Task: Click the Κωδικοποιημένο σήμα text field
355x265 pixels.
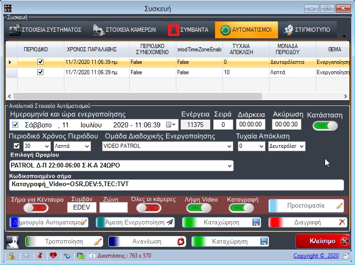Action: (x=175, y=185)
